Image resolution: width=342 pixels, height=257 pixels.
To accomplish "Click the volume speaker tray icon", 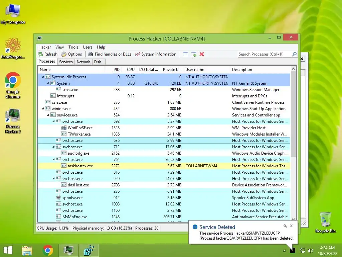I will click(310, 250).
